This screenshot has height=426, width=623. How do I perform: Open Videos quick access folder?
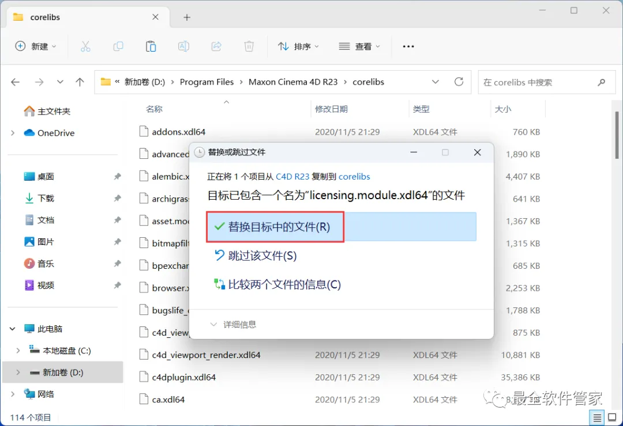[x=39, y=285]
